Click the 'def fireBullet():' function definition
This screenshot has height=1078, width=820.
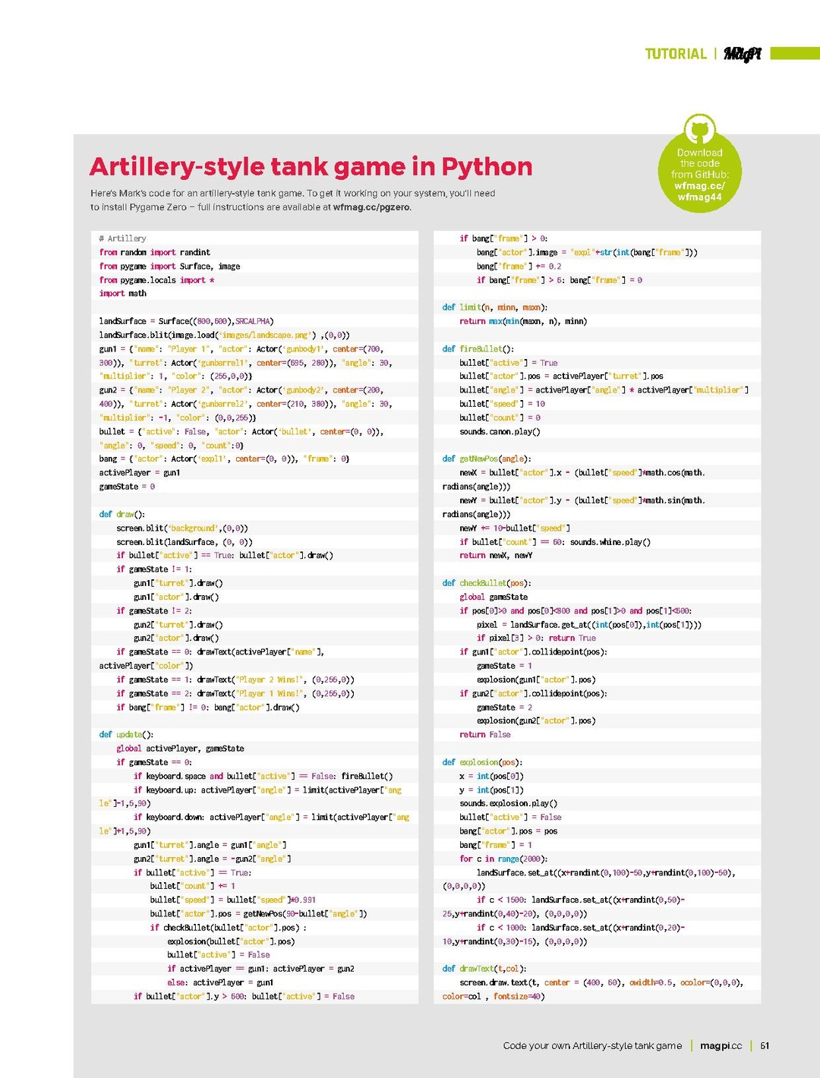[478, 349]
